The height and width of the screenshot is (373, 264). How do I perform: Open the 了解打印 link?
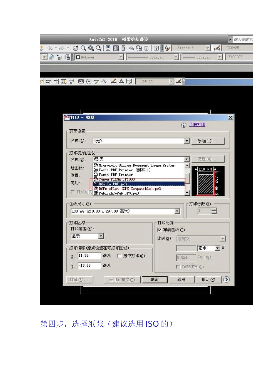(x=197, y=125)
